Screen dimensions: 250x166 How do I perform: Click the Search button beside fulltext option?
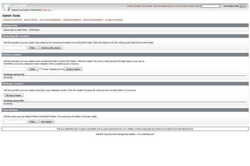(x=242, y=6)
